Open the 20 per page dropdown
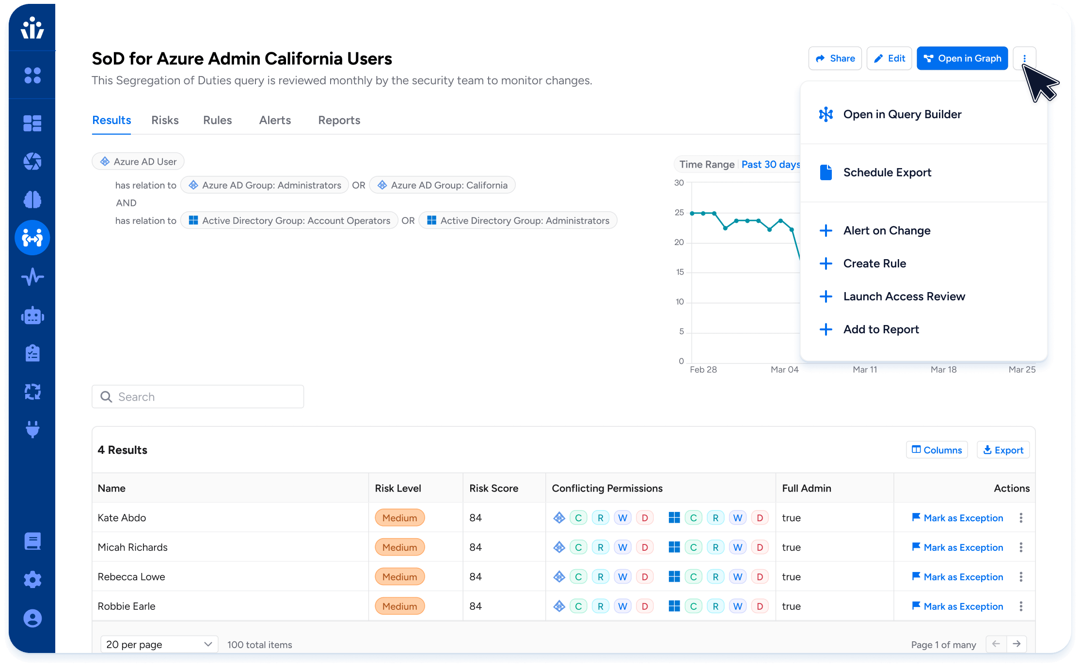This screenshot has width=1080, height=667. (159, 644)
